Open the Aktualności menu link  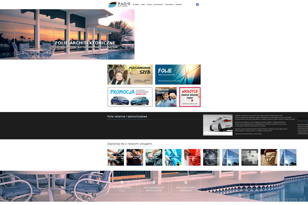point(158,5)
